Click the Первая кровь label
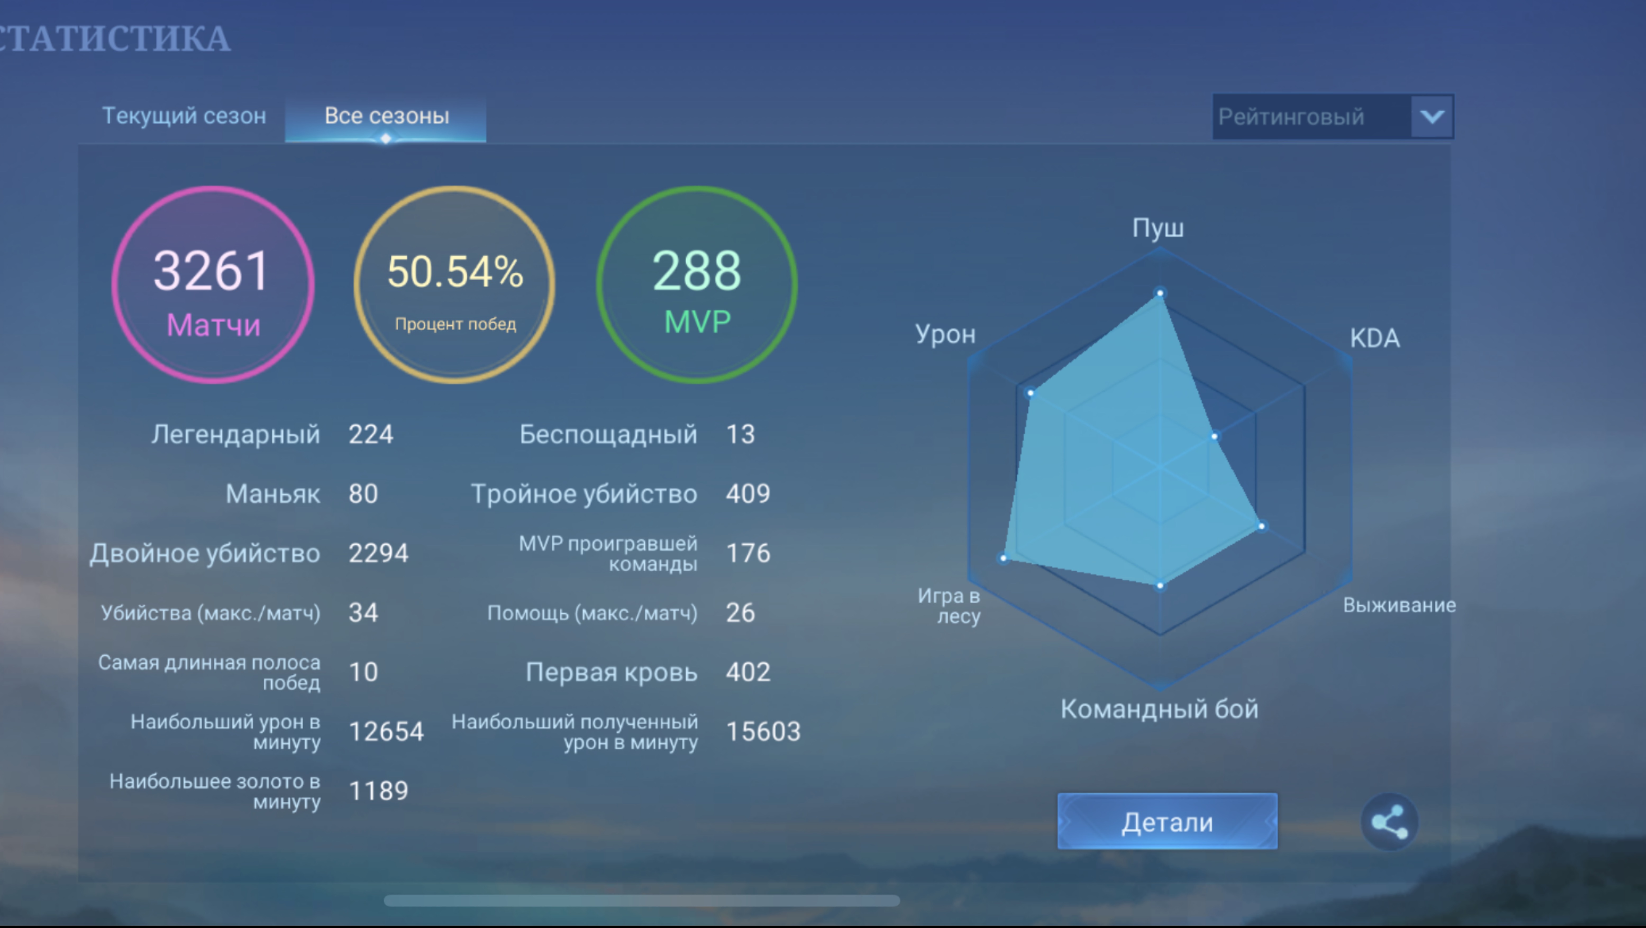 click(612, 673)
